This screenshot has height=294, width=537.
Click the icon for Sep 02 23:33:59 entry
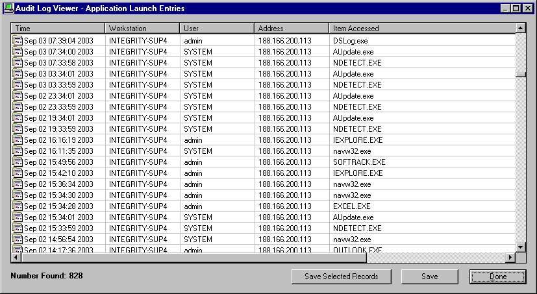point(18,106)
